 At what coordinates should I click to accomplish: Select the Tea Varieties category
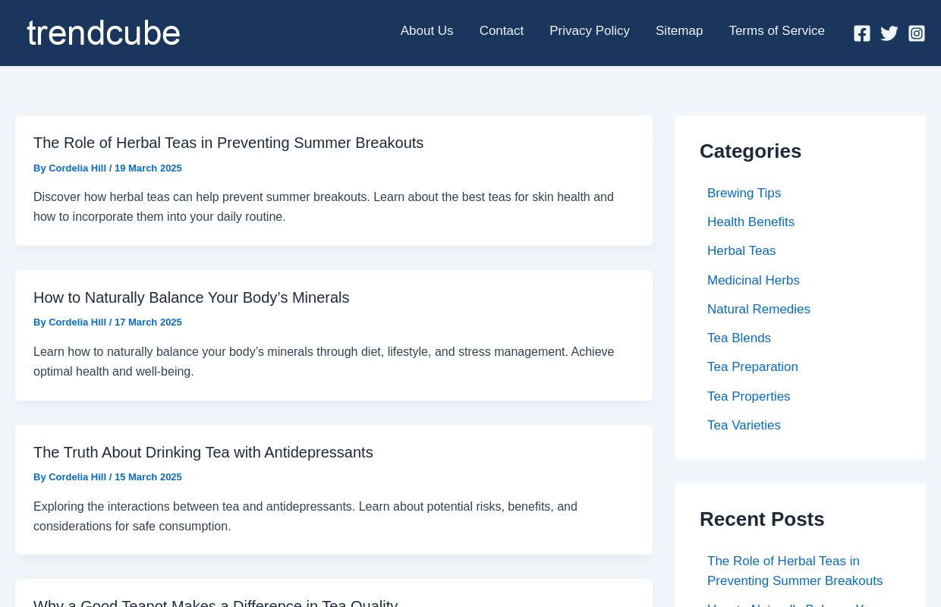(x=744, y=426)
